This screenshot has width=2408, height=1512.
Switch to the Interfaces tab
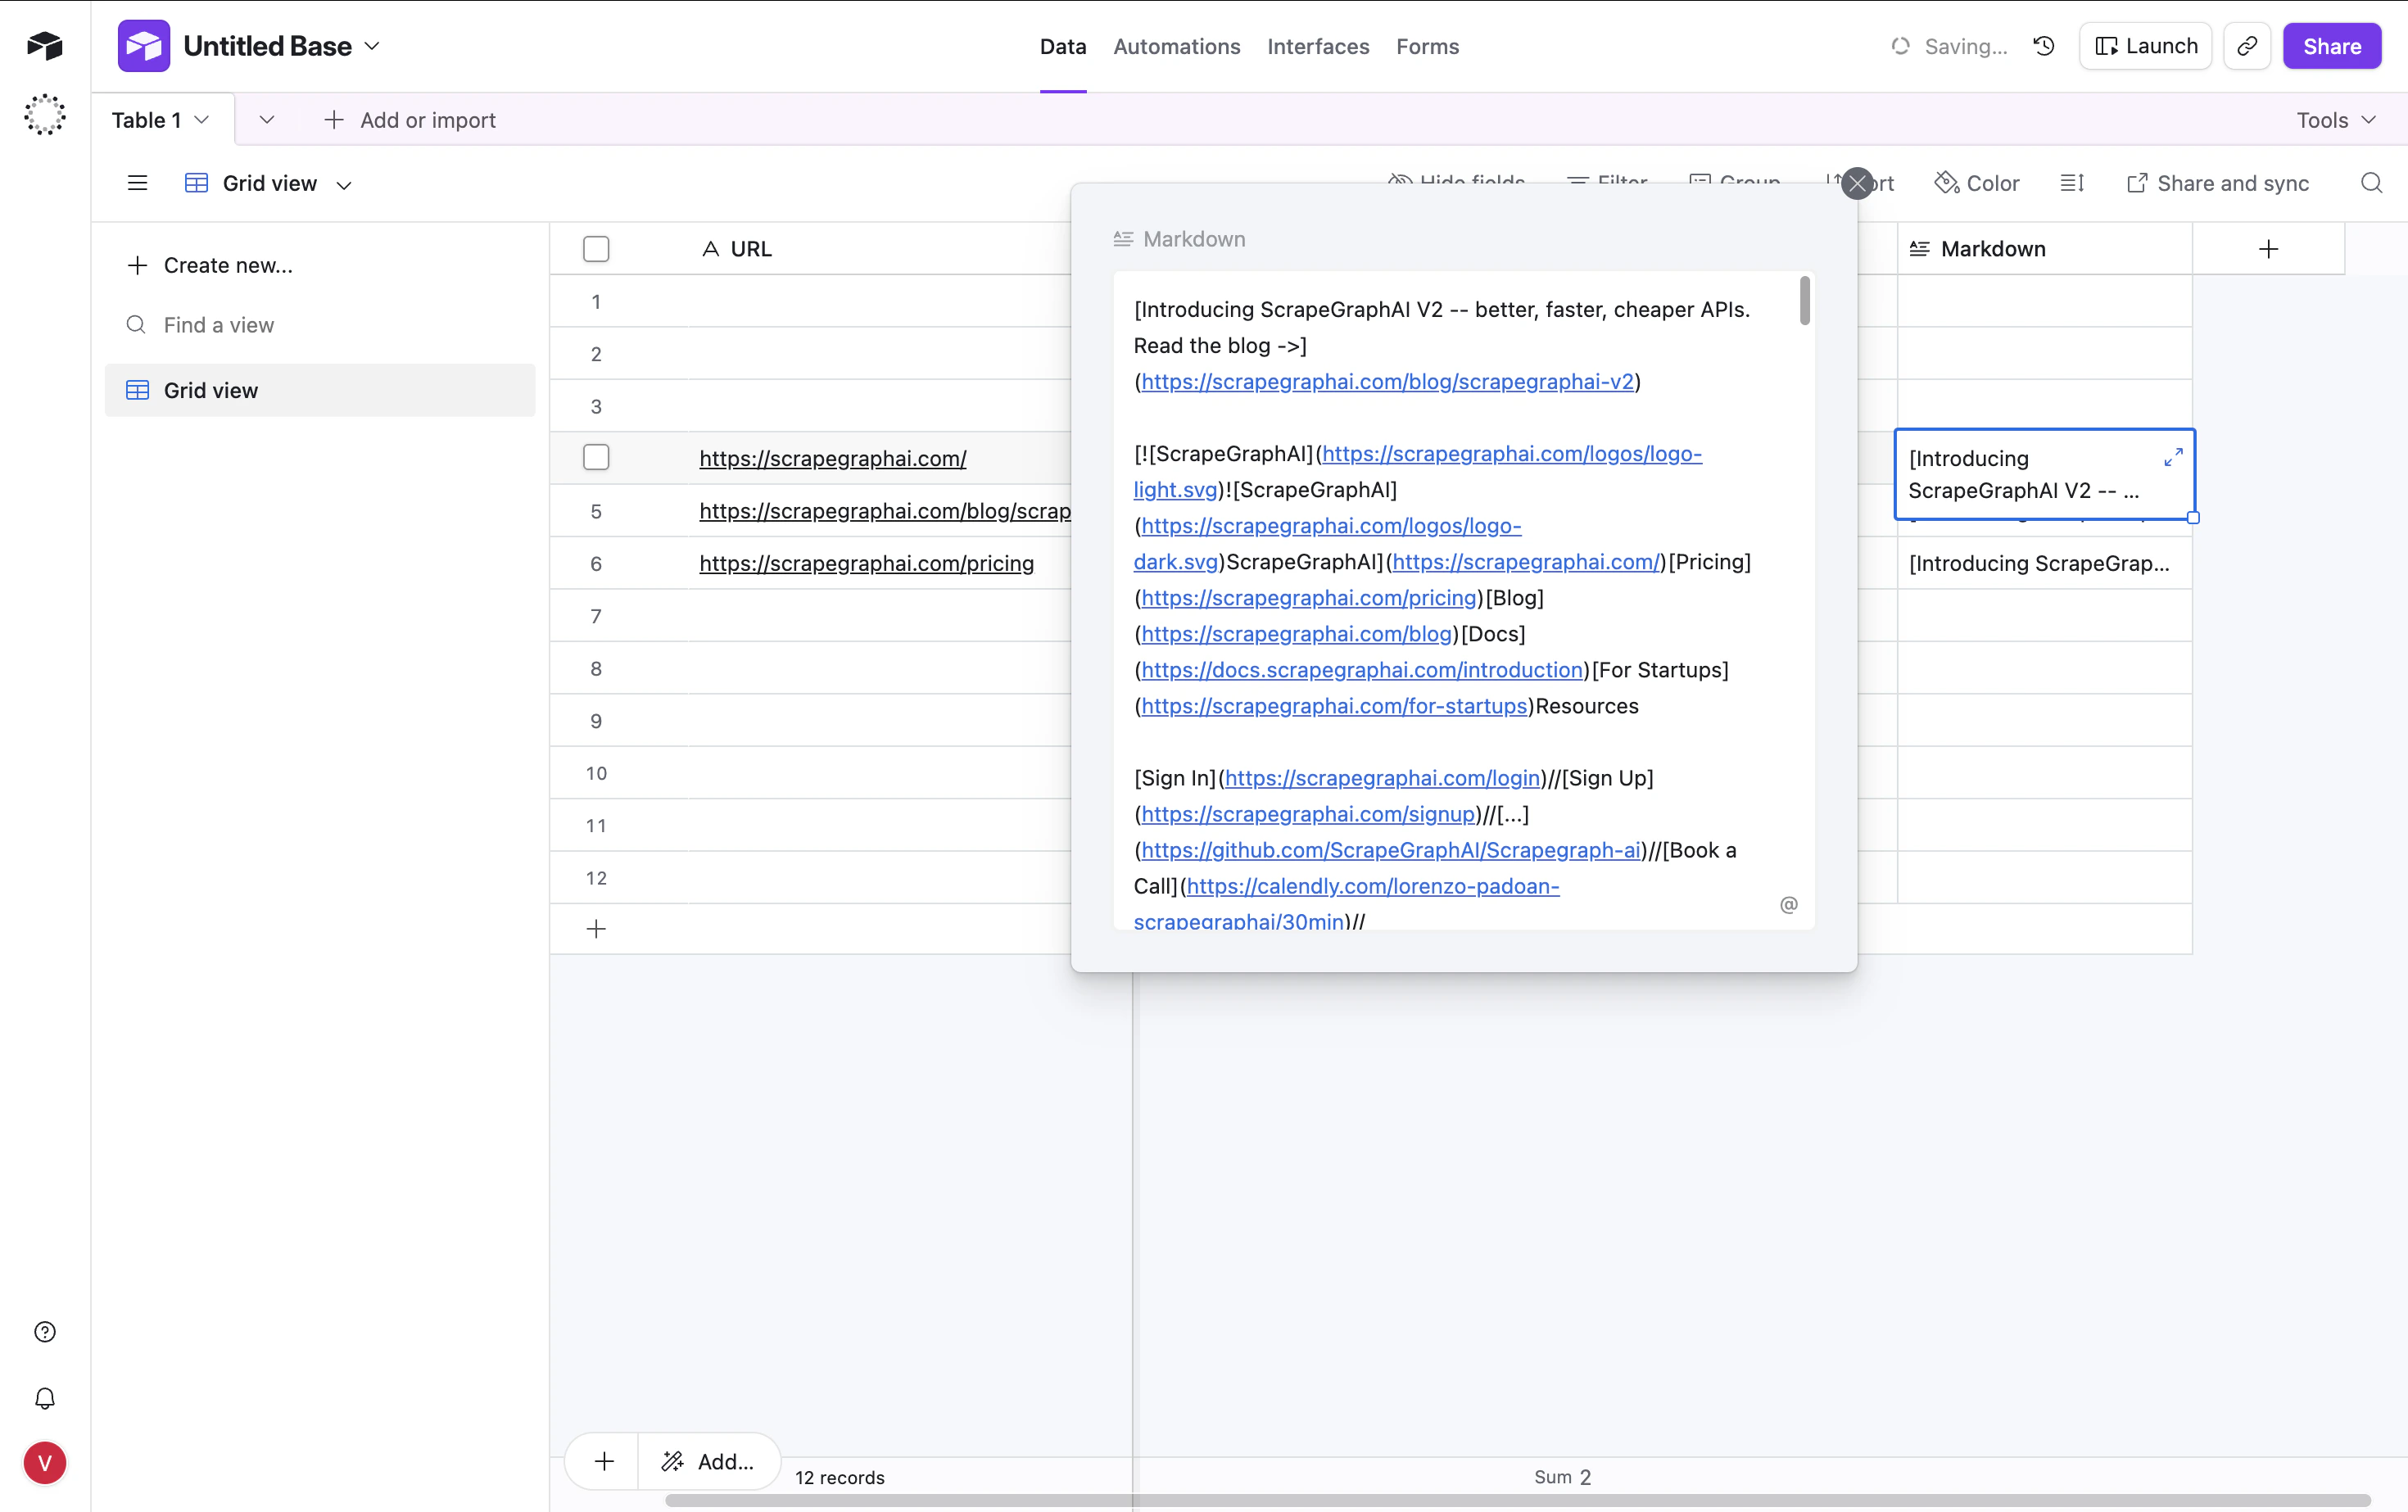1318,46
